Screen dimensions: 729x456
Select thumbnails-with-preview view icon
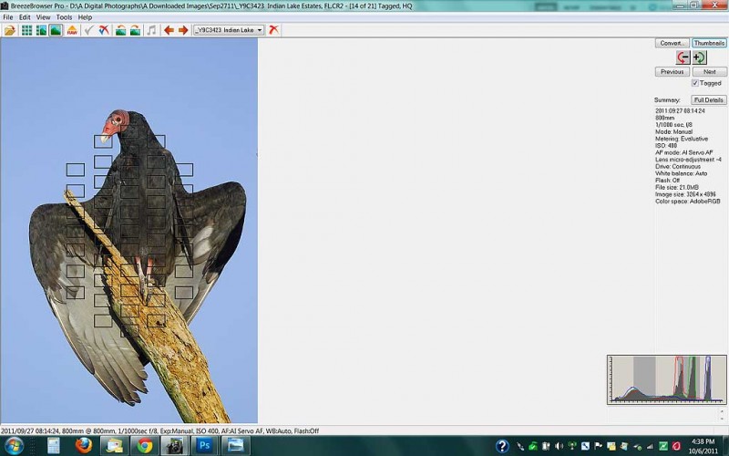click(x=41, y=30)
